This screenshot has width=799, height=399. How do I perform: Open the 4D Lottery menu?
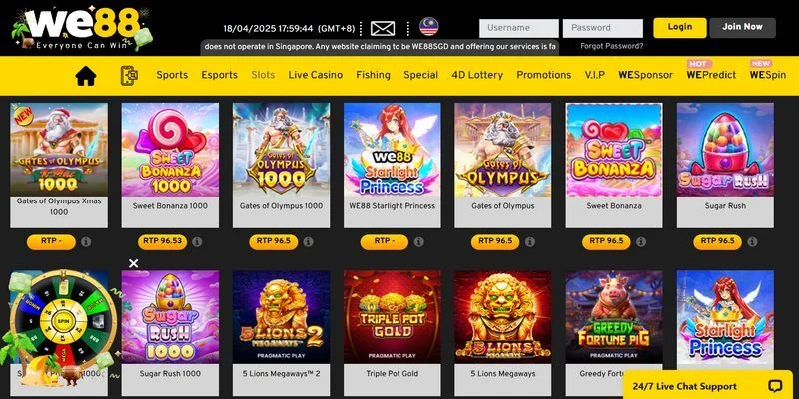click(x=477, y=75)
